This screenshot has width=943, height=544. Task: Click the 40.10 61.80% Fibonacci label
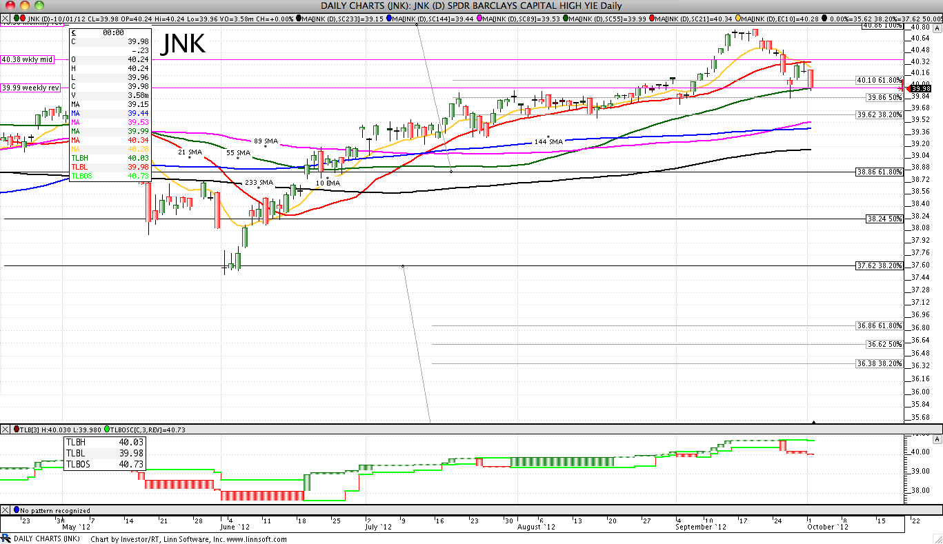pyautogui.click(x=879, y=80)
